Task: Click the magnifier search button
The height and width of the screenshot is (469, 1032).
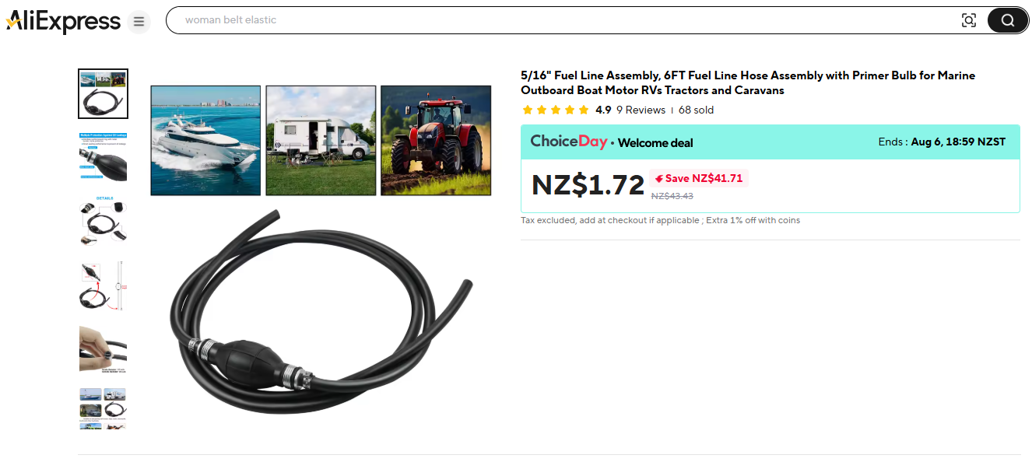Action: click(1008, 20)
